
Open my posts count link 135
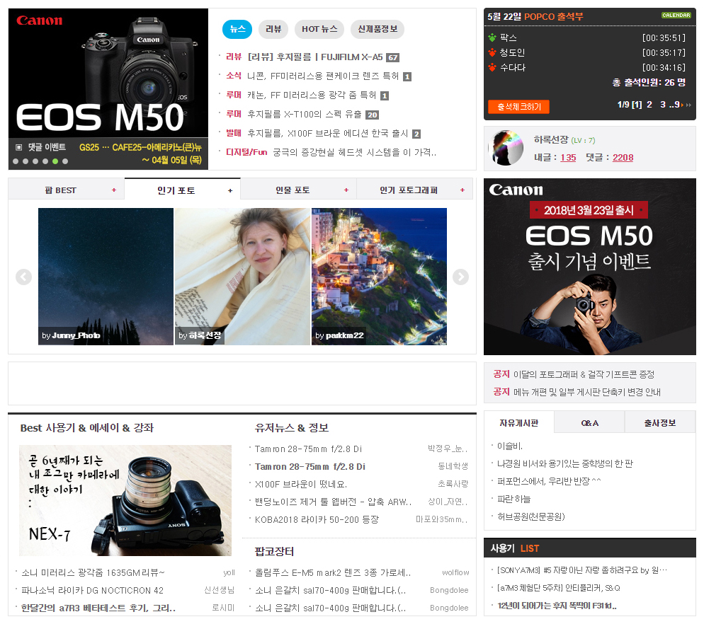point(568,158)
